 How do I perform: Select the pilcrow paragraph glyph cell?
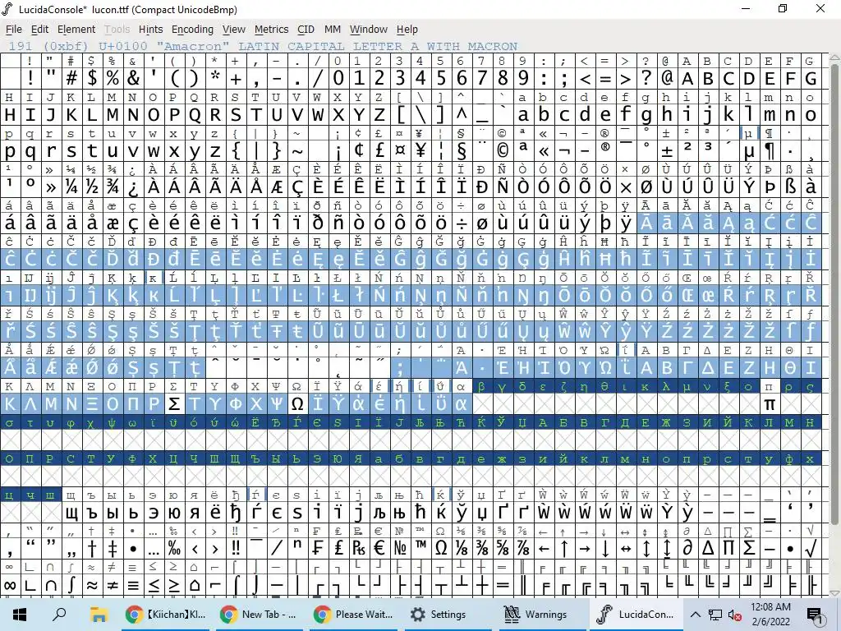click(769, 151)
